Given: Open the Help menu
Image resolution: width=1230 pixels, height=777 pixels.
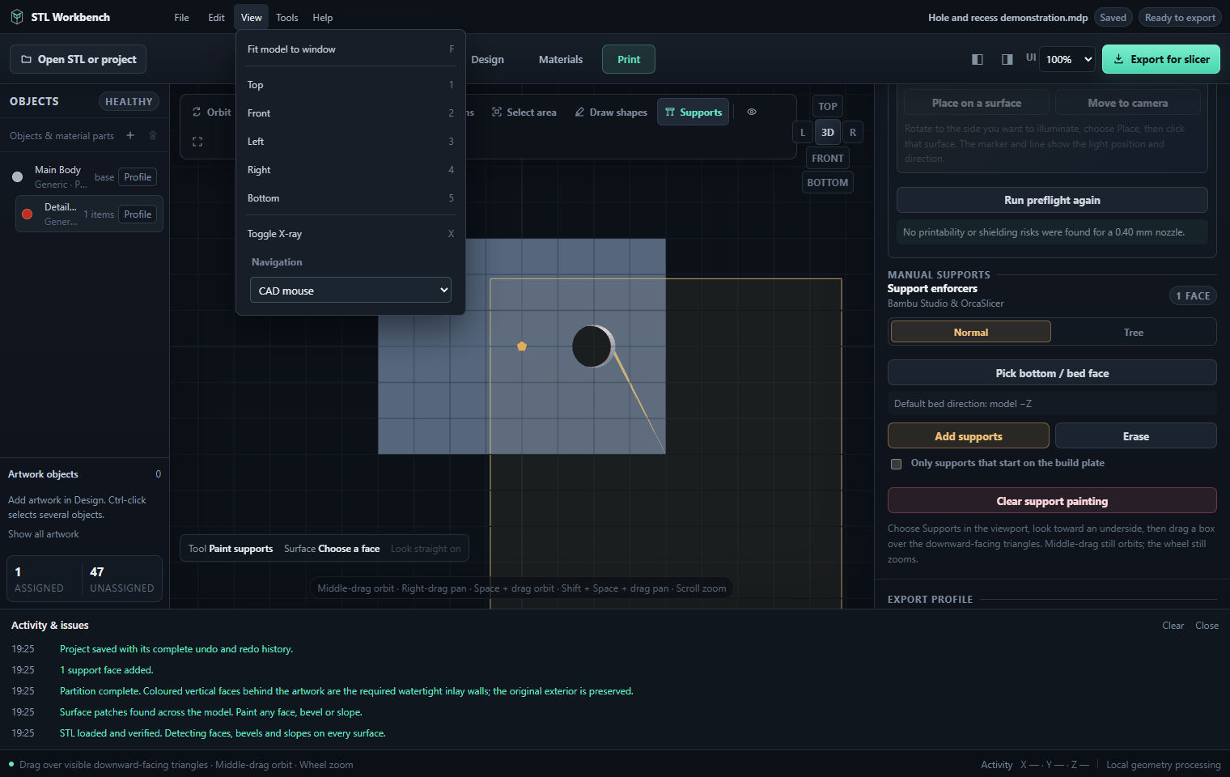Looking at the screenshot, I should tap(323, 17).
